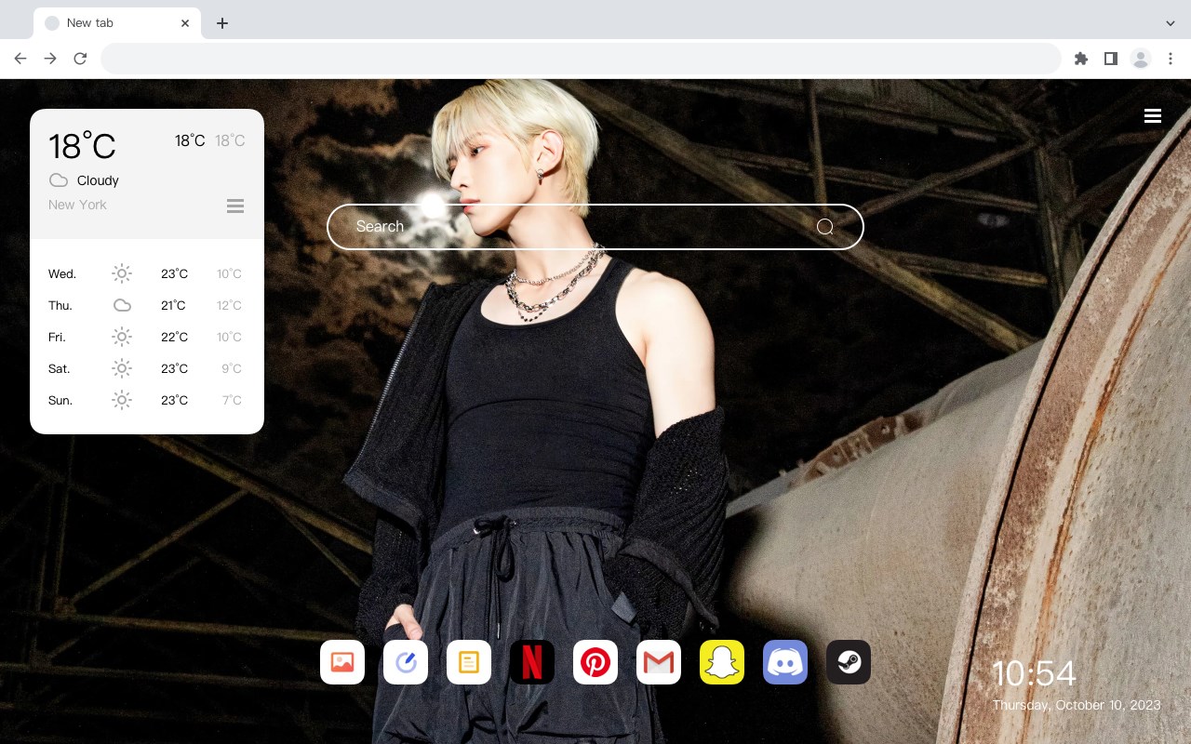Image resolution: width=1191 pixels, height=744 pixels.
Task: Launch the Gmail shortcut
Action: coord(659,662)
